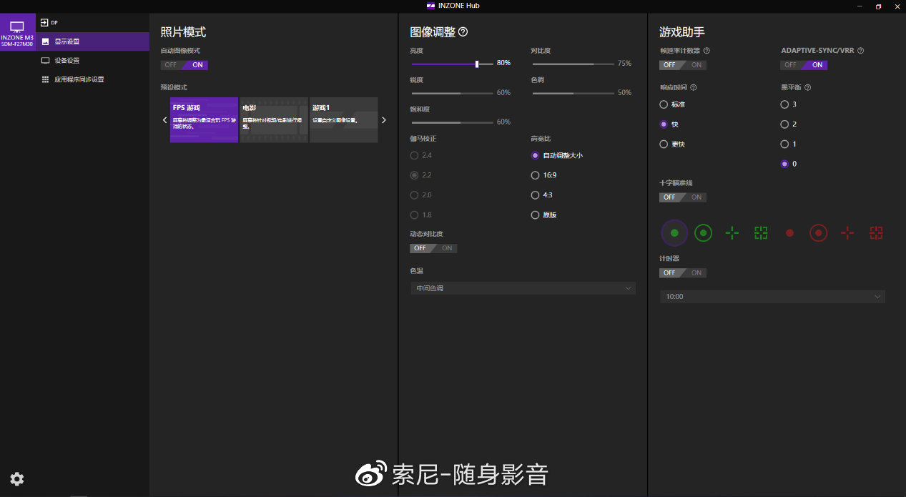Image resolution: width=906 pixels, height=497 pixels.
Task: Choose the green bracket-square crosshair
Action: [x=761, y=232]
